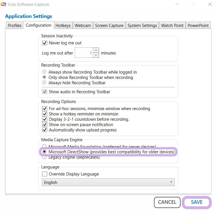
Task: Select the Screen Capture tab
Action: [x=109, y=26]
